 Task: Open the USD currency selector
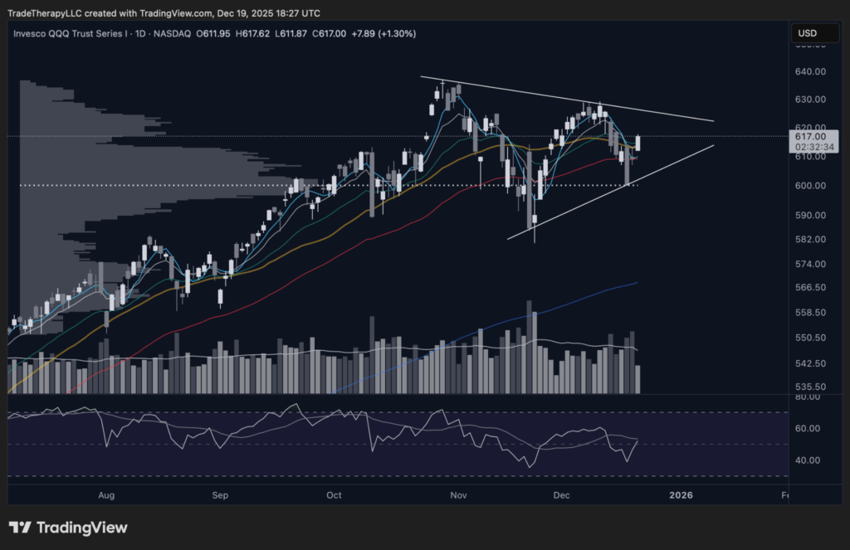(x=808, y=33)
